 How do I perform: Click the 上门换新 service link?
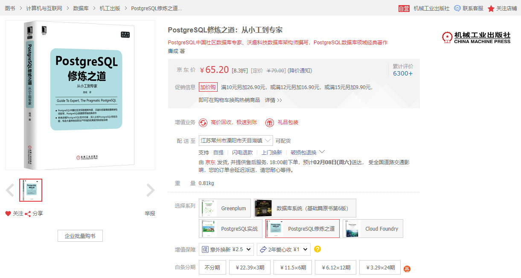point(272,152)
